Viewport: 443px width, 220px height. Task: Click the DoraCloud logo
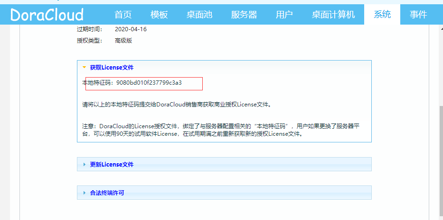(47, 15)
